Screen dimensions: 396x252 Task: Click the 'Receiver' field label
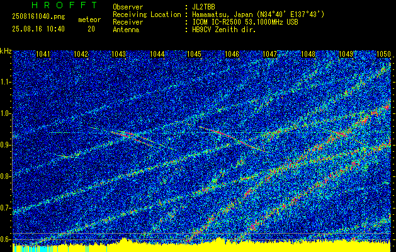128,22
